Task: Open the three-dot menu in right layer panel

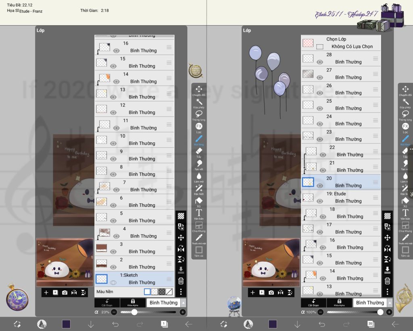Action: click(387, 292)
